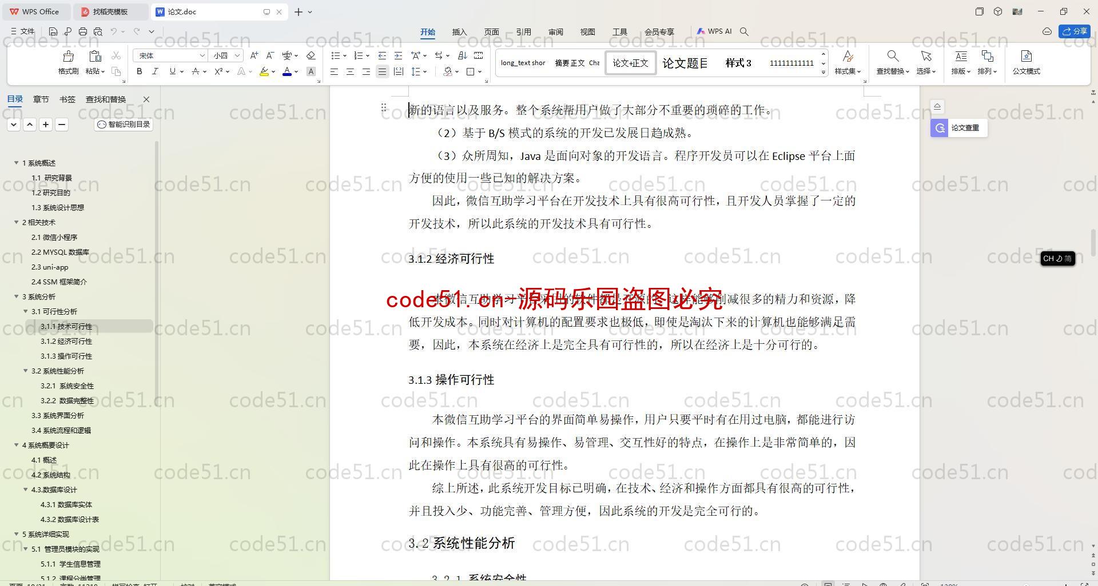Close the outline navigation pane

146,99
